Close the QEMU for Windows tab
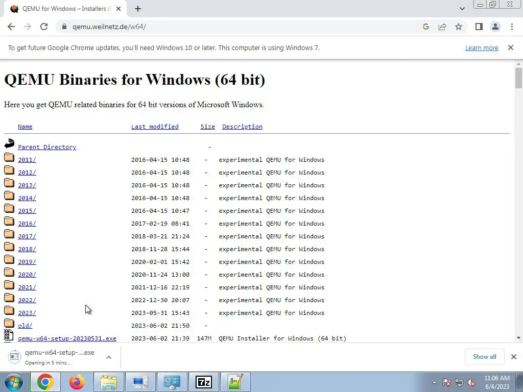523x392 pixels. point(118,9)
